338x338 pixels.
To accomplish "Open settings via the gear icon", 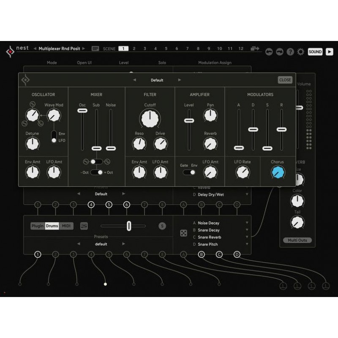I will click(301, 52).
